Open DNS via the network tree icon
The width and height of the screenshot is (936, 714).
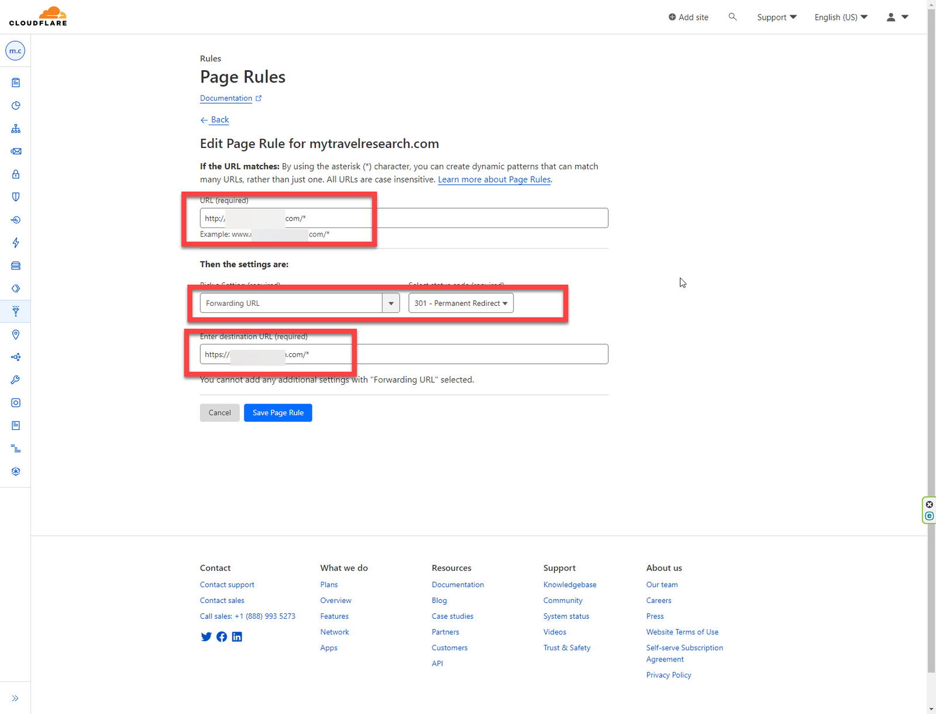pyautogui.click(x=15, y=128)
